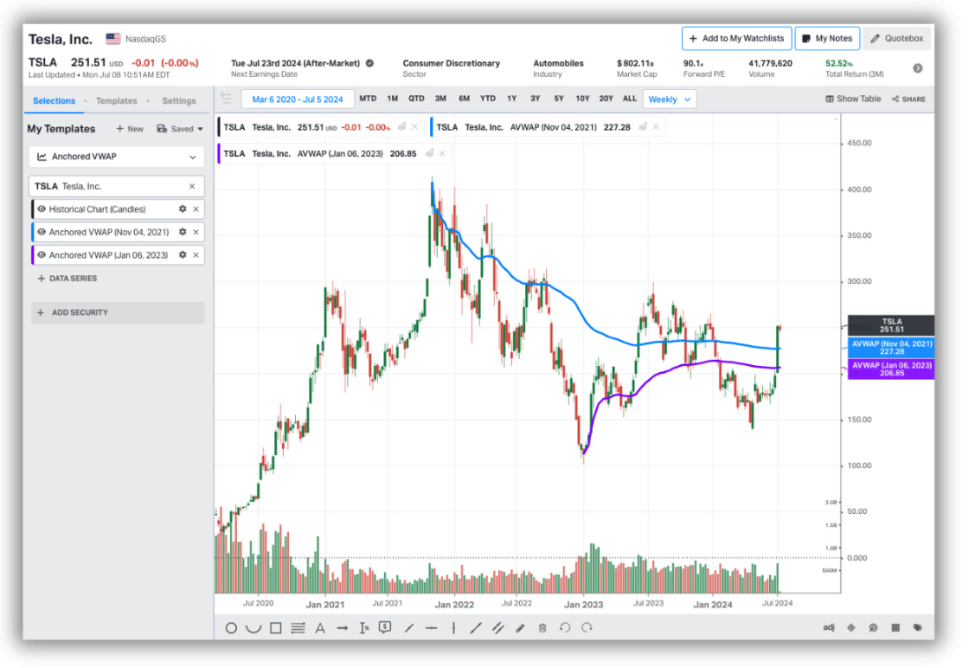
Task: Click the tags icon in bottom toolbar
Action: point(918,628)
